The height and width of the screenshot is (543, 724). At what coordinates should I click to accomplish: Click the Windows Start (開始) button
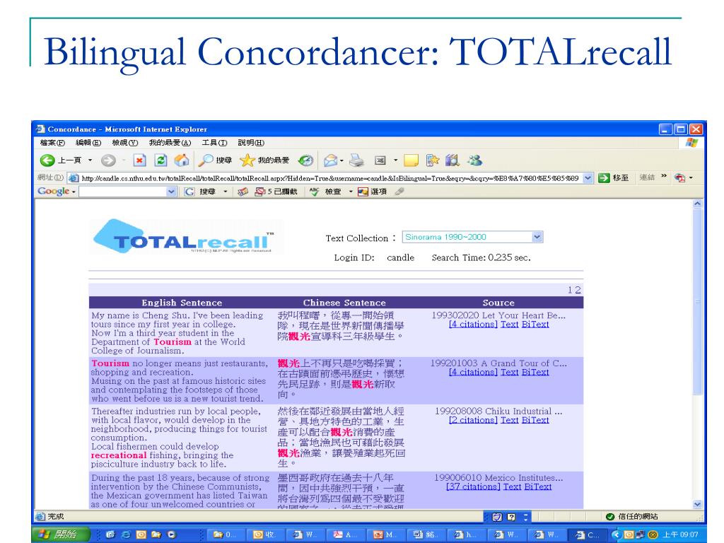pyautogui.click(x=61, y=535)
